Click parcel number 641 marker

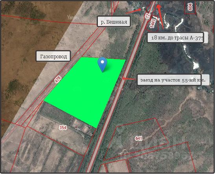point(138,138)
